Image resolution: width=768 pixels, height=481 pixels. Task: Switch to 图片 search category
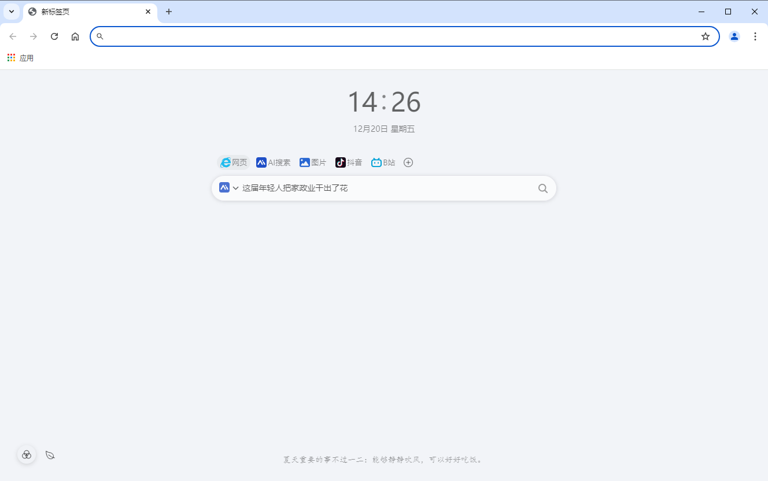[313, 162]
